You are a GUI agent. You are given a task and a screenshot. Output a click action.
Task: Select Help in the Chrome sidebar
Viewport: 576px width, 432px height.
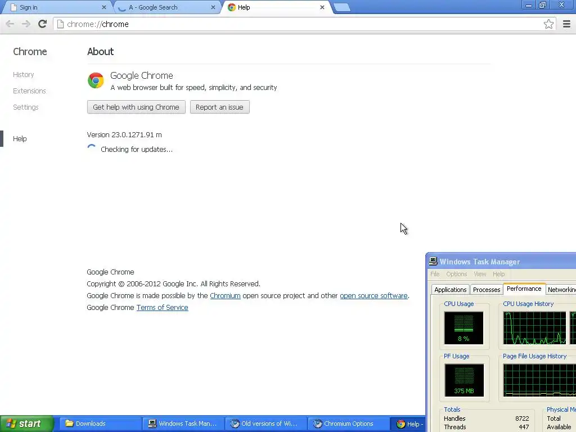click(x=20, y=138)
